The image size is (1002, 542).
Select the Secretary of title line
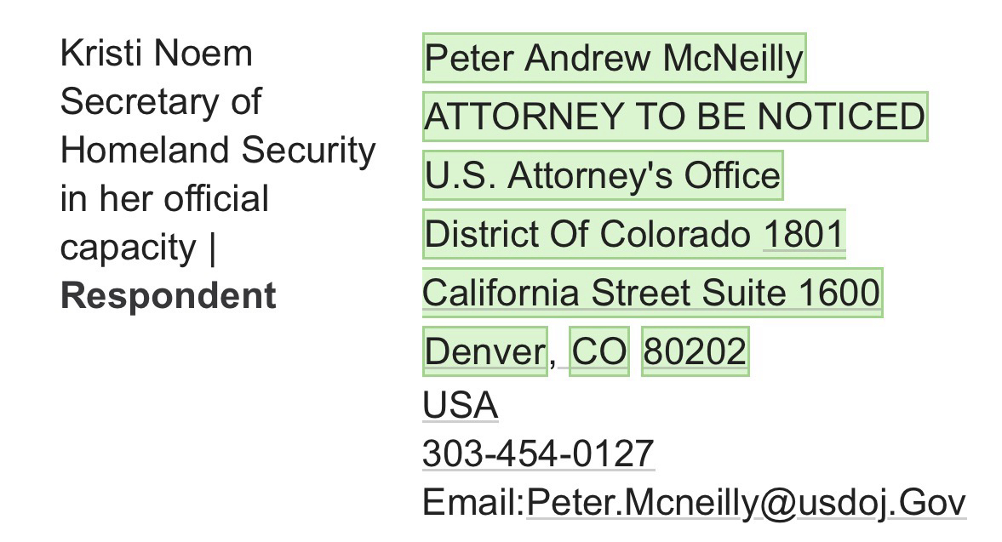pos(161,102)
